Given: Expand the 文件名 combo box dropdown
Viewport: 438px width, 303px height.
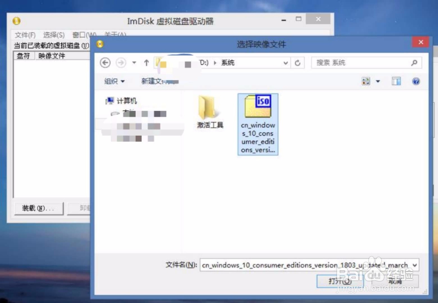Looking at the screenshot, I should pos(415,265).
